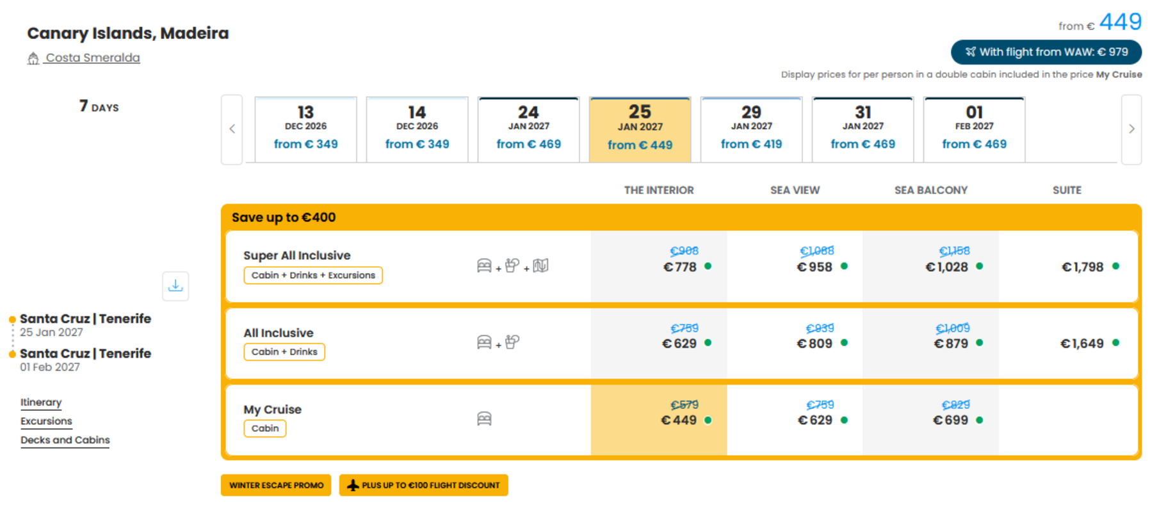Select My Cruise sea view price €629

point(815,420)
